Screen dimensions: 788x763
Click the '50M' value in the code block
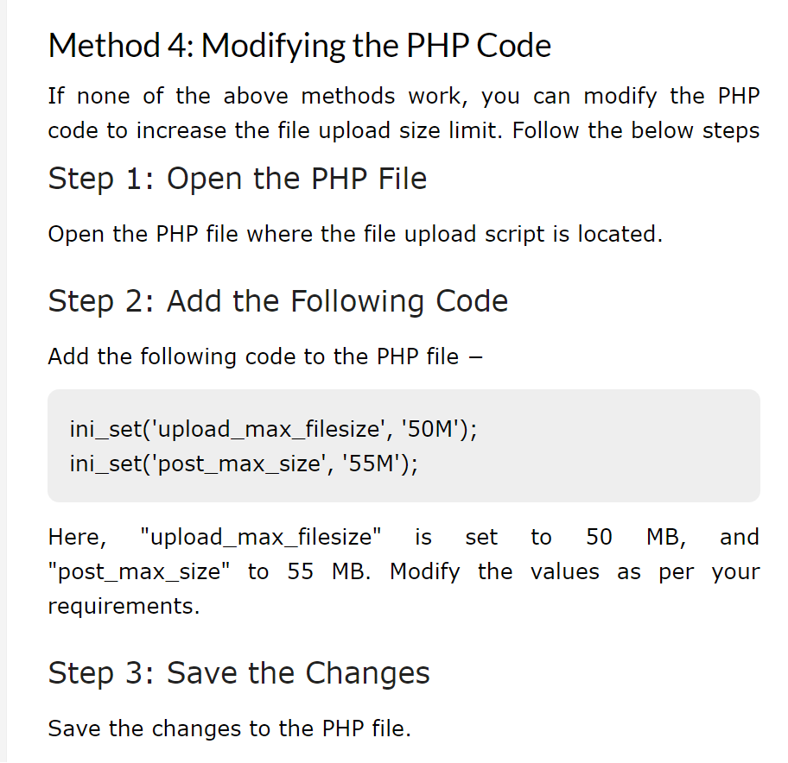click(x=431, y=429)
